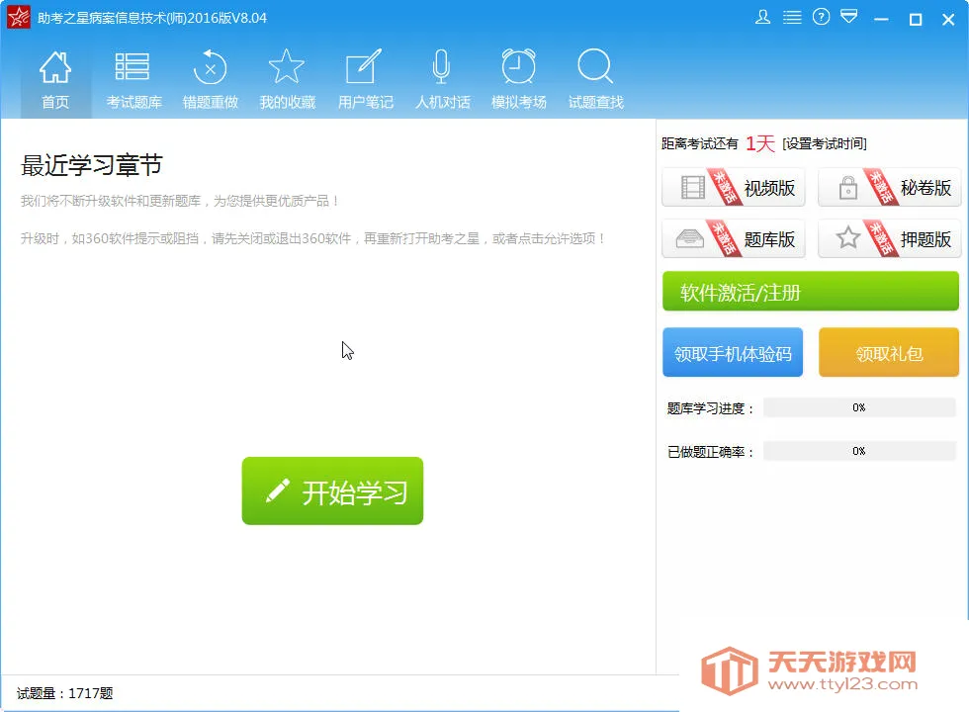This screenshot has height=712, width=969.
Task: Select the 押题版 prediction edition
Action: pos(889,238)
